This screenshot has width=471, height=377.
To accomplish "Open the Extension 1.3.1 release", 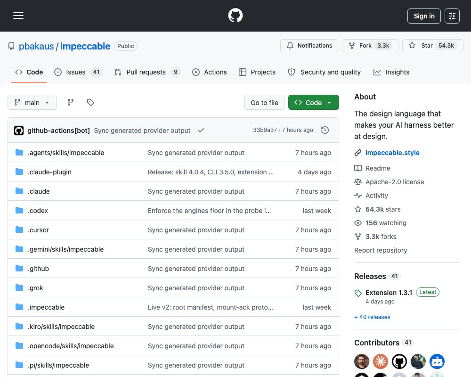I will 389,293.
